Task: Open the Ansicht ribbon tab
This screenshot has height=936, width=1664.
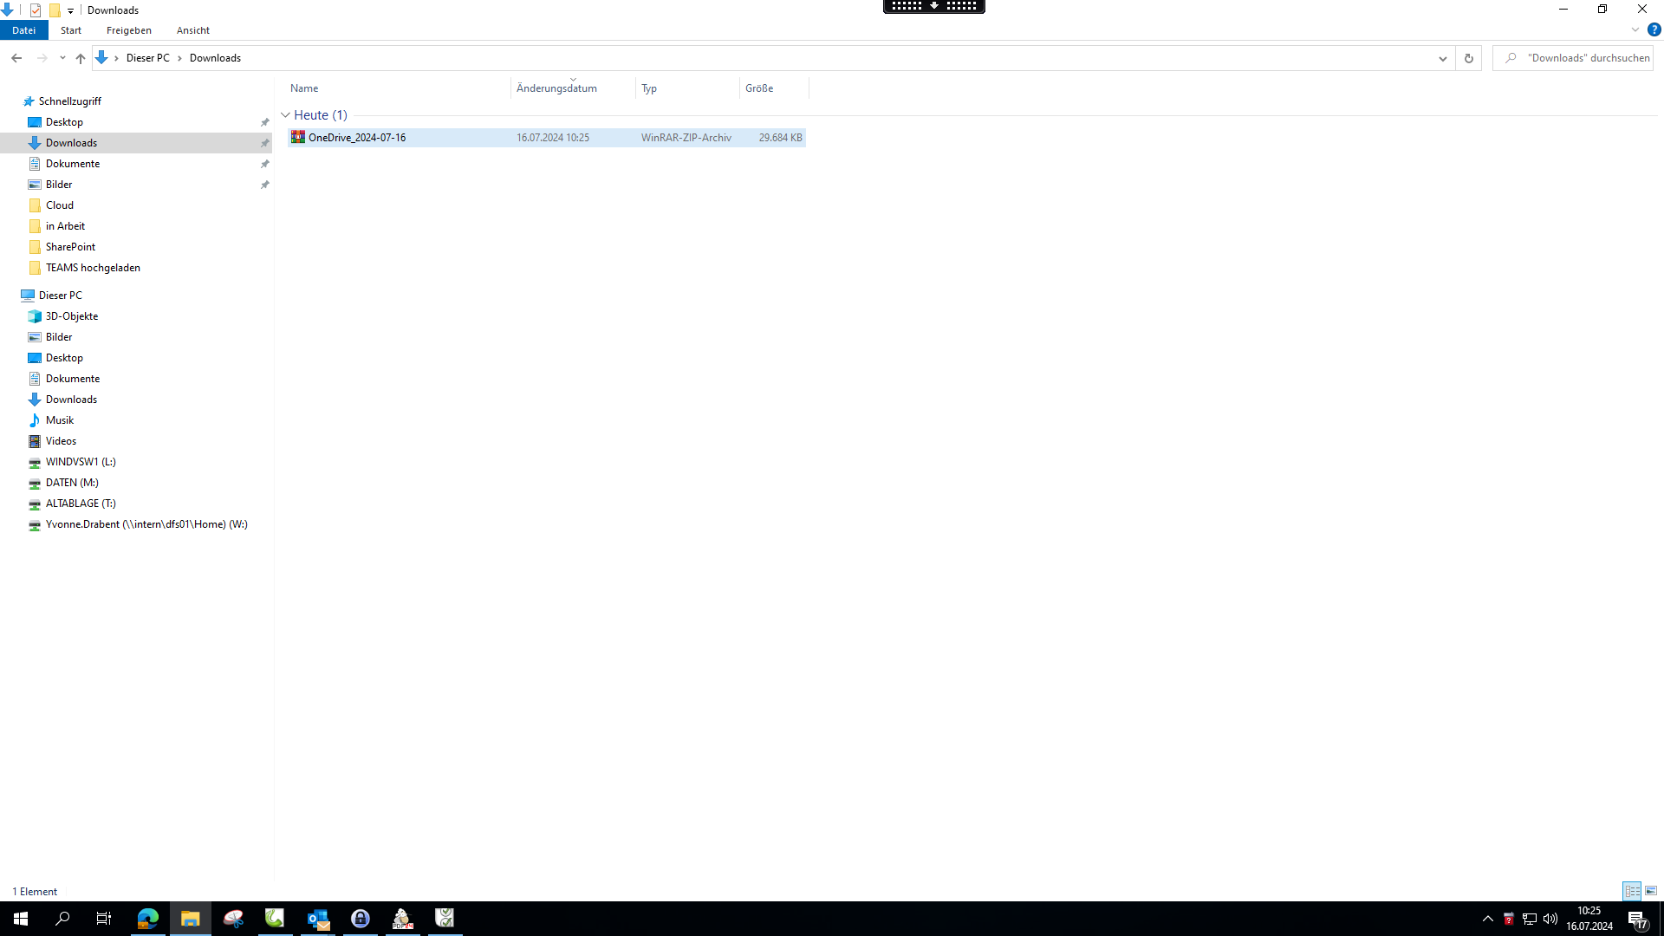Action: pyautogui.click(x=192, y=30)
